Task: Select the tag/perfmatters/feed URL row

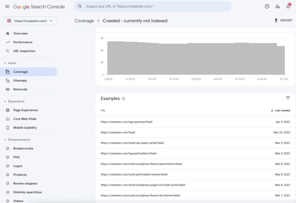Action: coord(195,153)
